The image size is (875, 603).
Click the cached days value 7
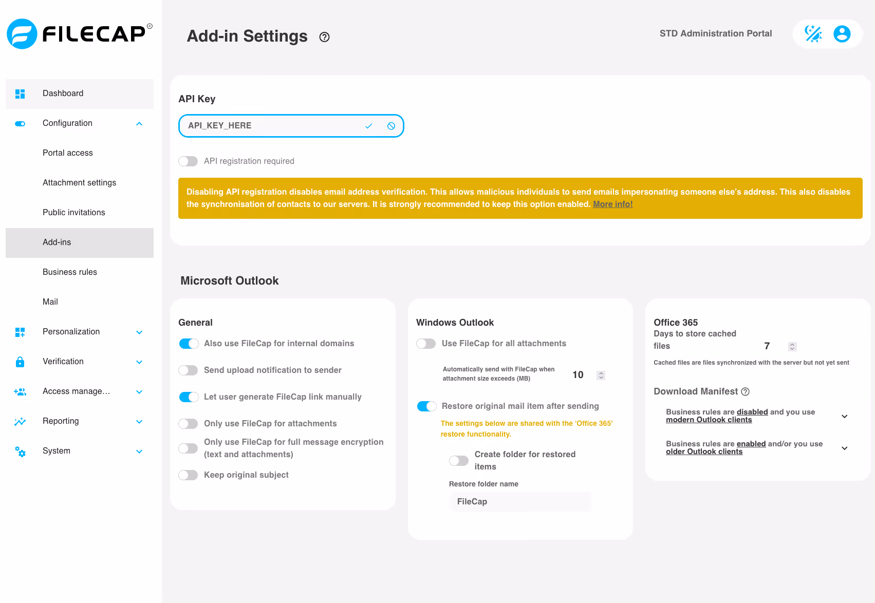point(767,346)
